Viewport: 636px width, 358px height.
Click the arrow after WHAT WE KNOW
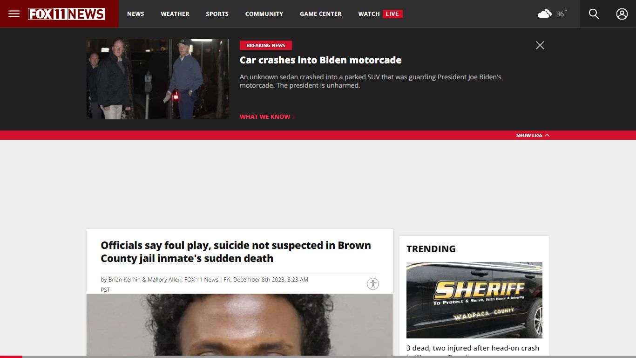click(293, 117)
